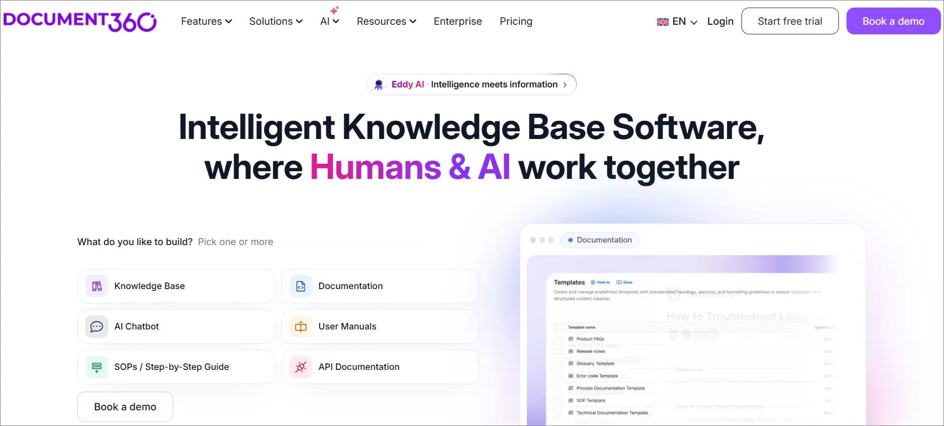
Task: Click the red window dot in preview
Action: [533, 240]
